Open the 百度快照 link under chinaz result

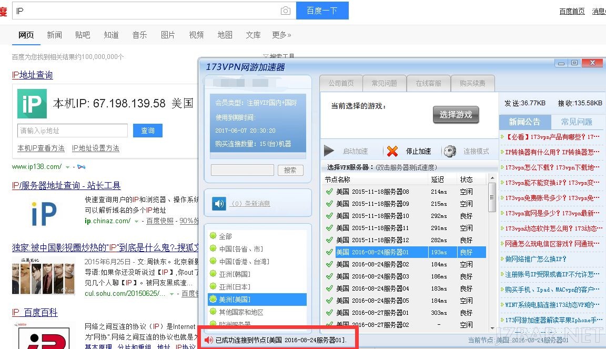tap(159, 221)
